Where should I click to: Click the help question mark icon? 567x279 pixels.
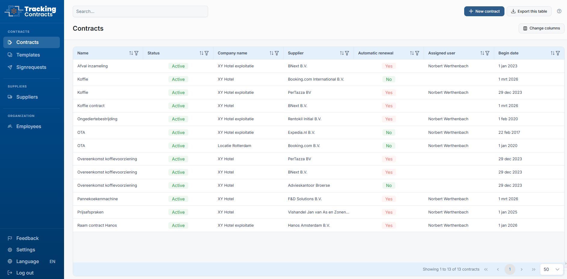click(x=559, y=11)
